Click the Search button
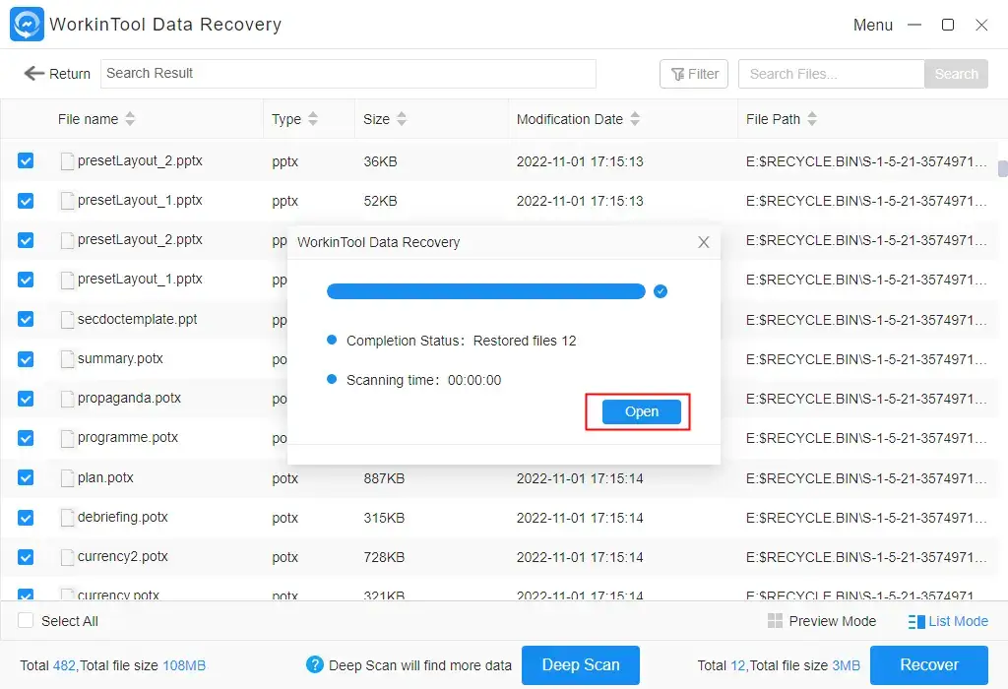1008x689 pixels. point(956,74)
